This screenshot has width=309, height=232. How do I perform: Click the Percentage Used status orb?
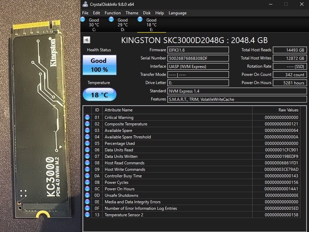[x=87, y=143]
